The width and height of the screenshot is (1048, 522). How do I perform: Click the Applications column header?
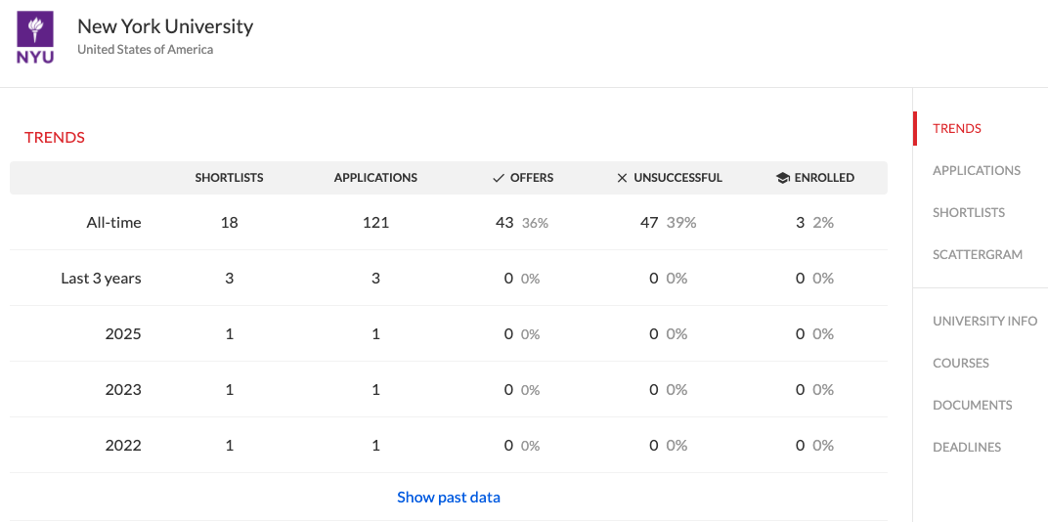375,178
